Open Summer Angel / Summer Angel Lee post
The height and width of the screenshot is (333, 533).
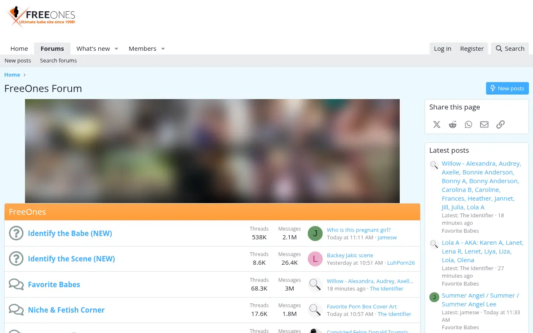click(x=480, y=300)
